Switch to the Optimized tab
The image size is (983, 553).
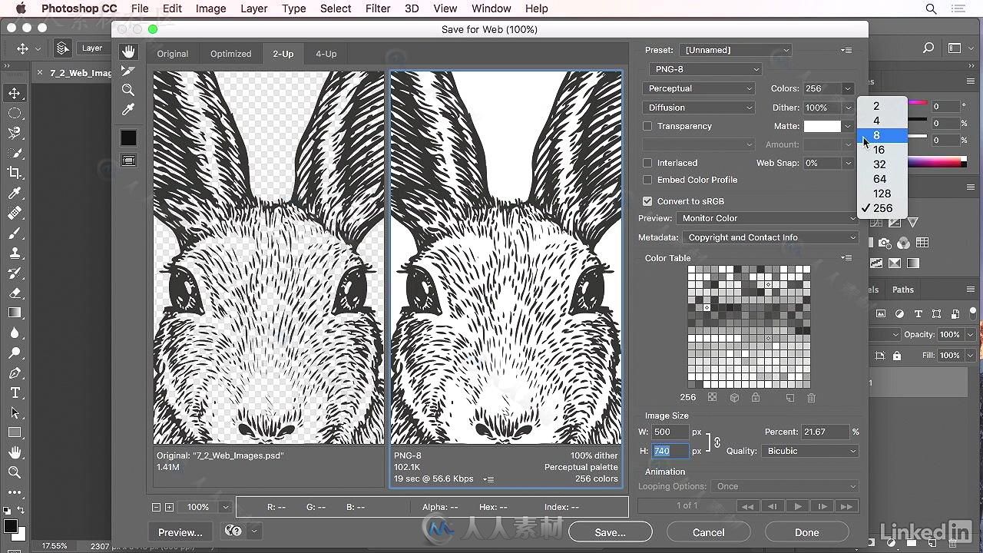(230, 54)
